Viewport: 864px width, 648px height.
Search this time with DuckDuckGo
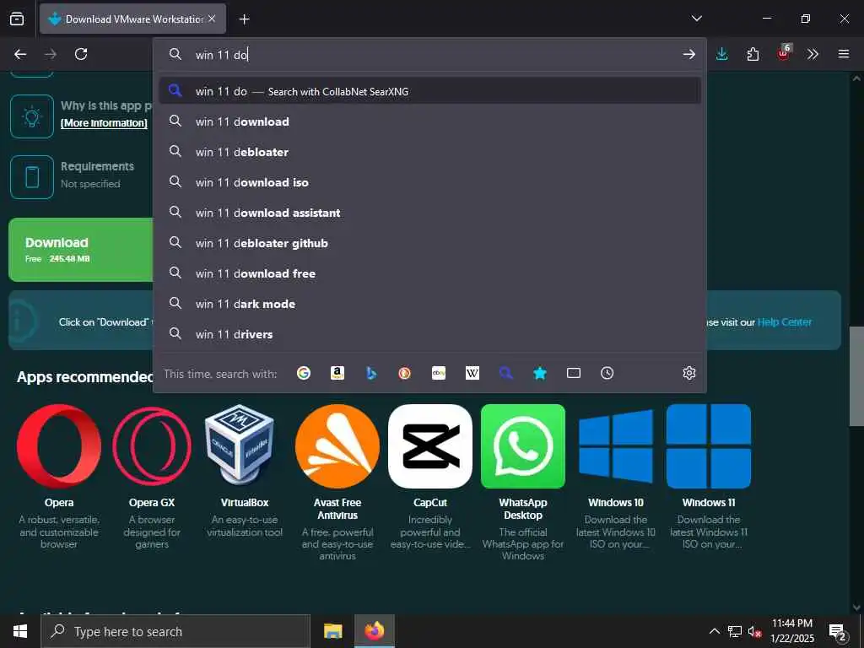[x=404, y=373]
